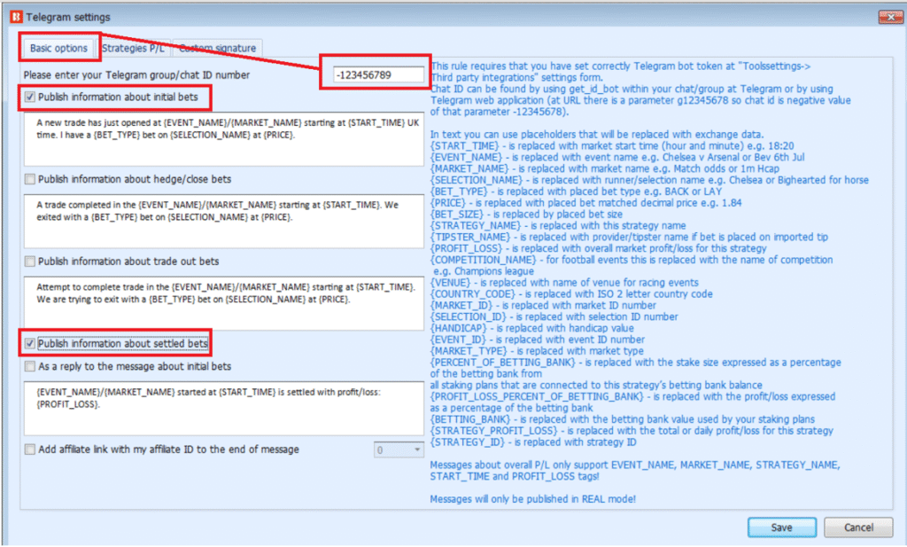Enable Publish information about hedge/close bets

pyautogui.click(x=31, y=179)
